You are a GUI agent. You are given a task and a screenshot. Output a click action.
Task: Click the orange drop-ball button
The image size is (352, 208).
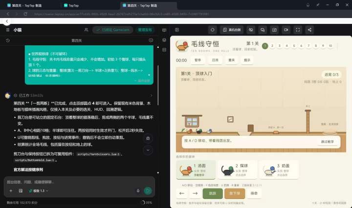pos(235,193)
